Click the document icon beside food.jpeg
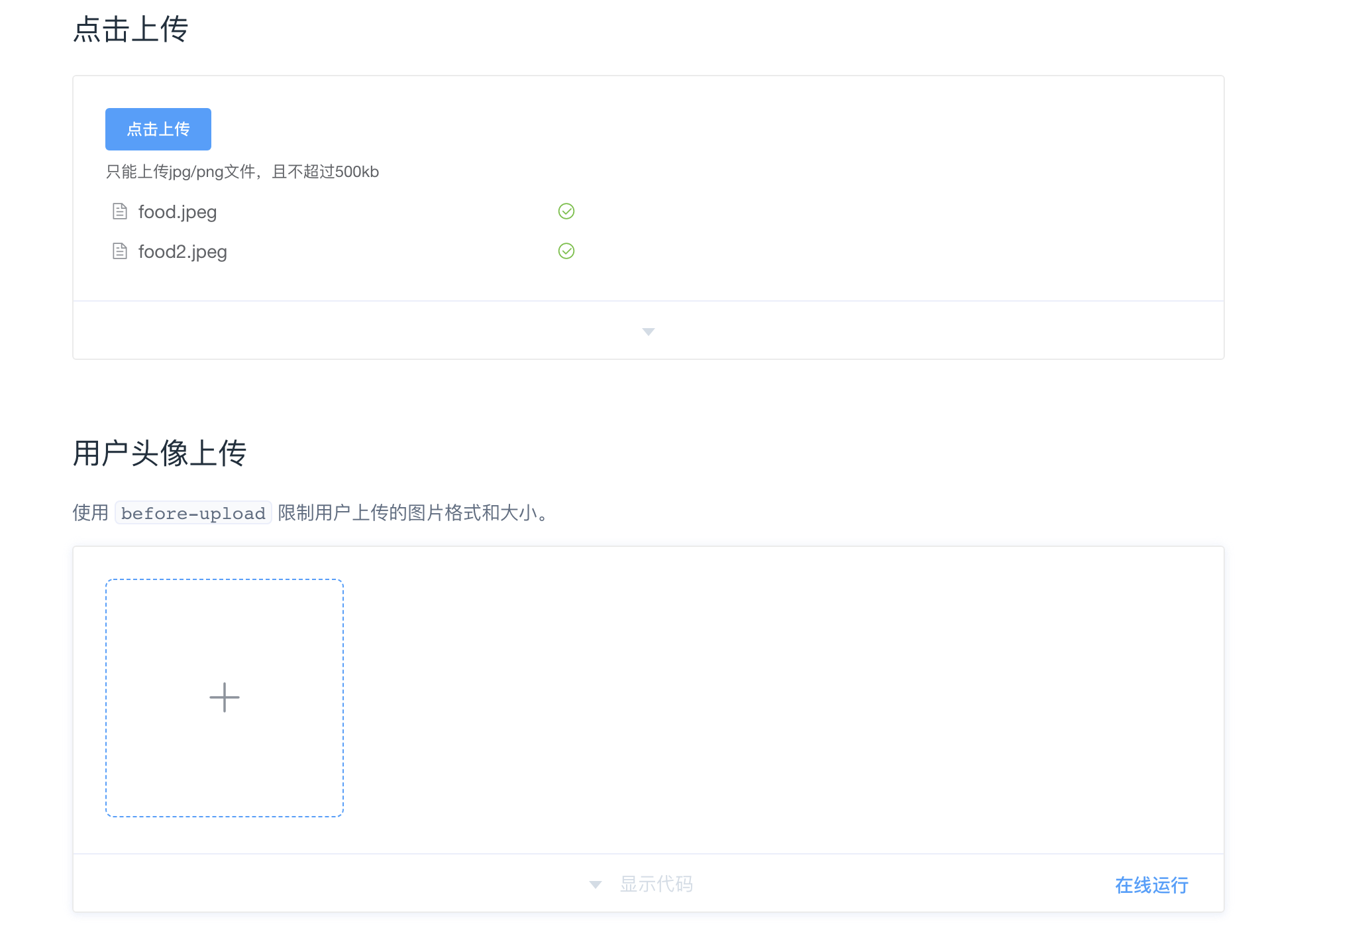 pyautogui.click(x=120, y=211)
